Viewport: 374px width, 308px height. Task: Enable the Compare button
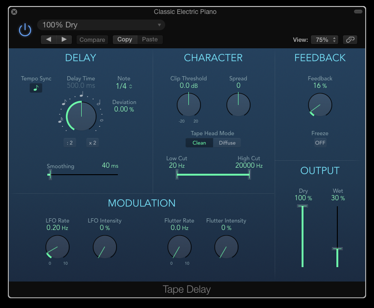coord(92,39)
